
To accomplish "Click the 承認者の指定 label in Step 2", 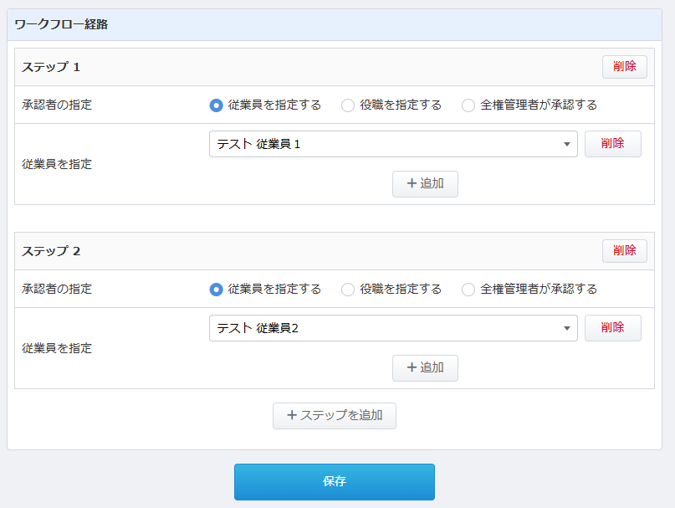I will (57, 290).
